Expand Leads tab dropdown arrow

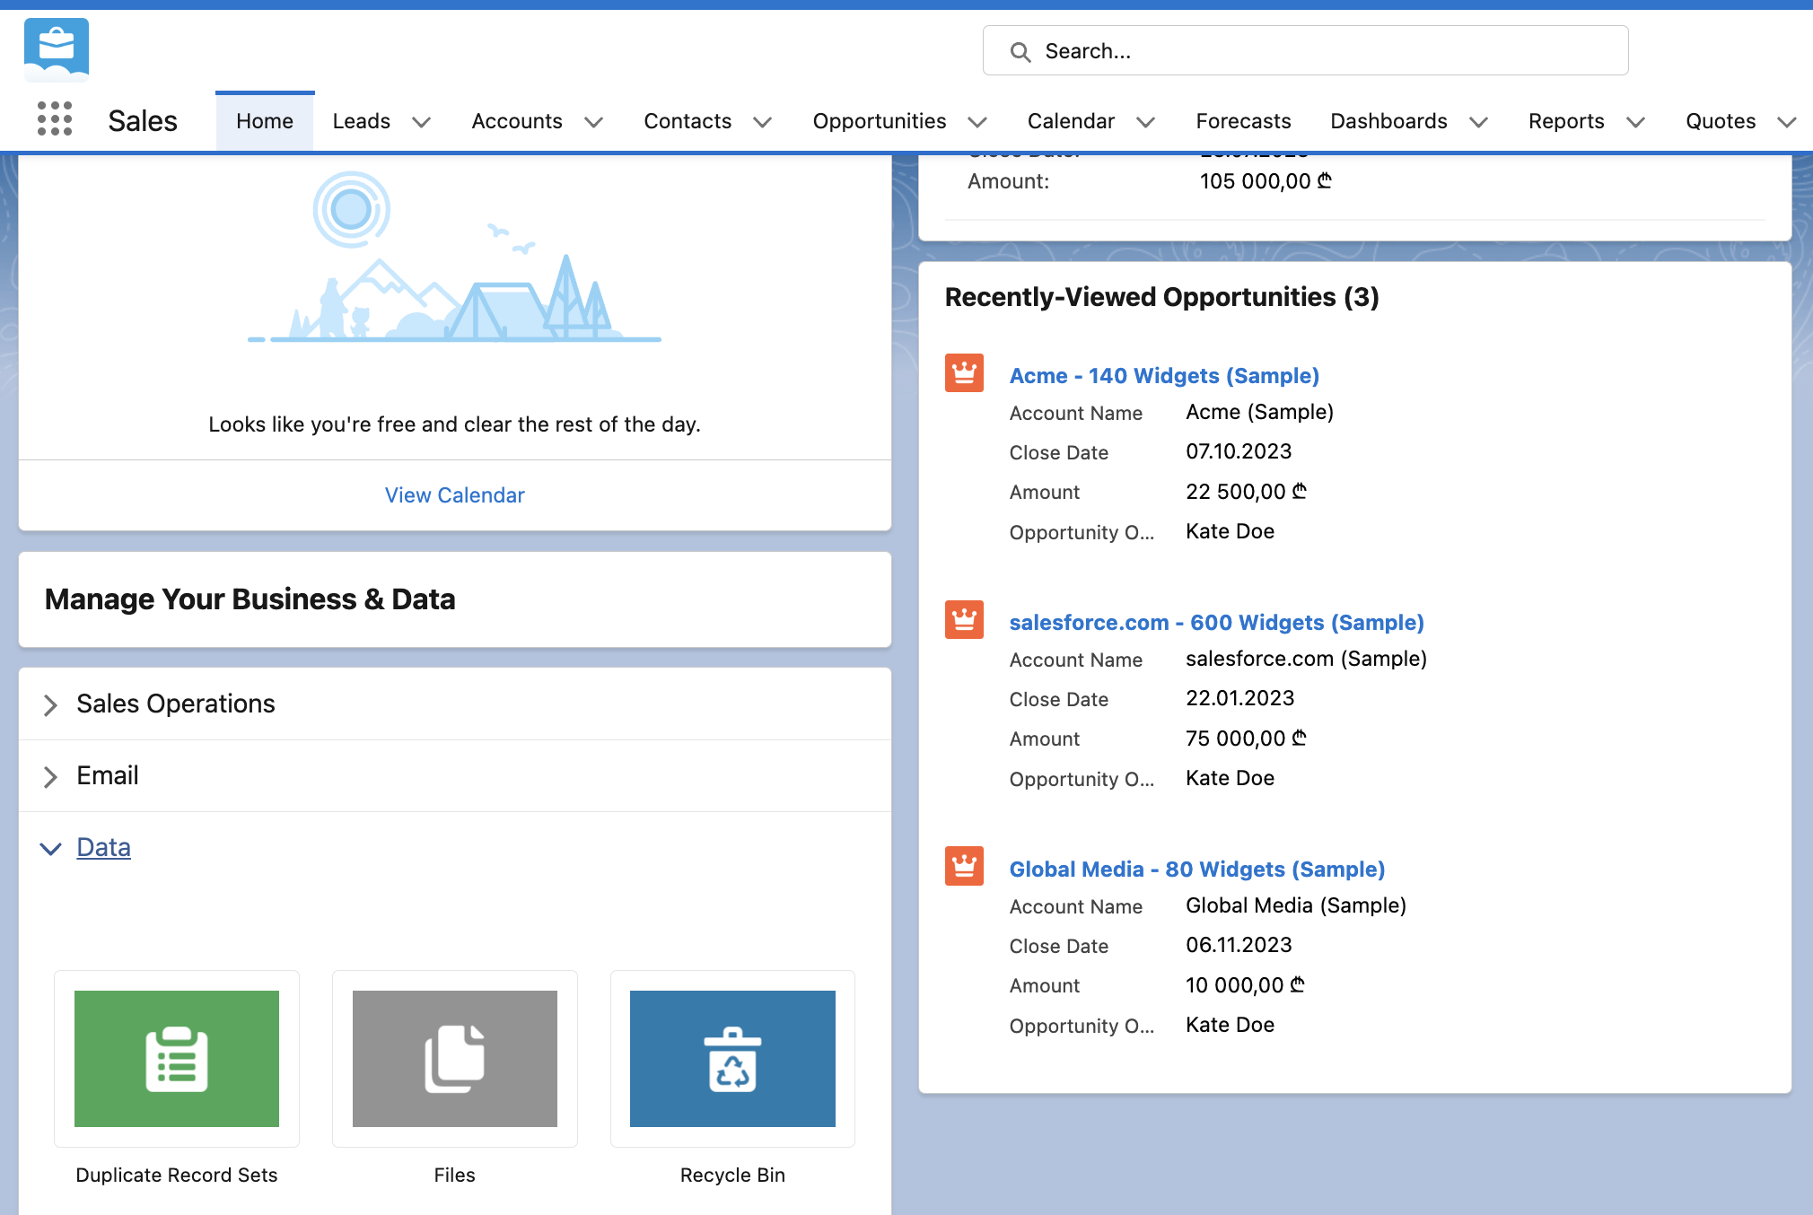pyautogui.click(x=421, y=122)
